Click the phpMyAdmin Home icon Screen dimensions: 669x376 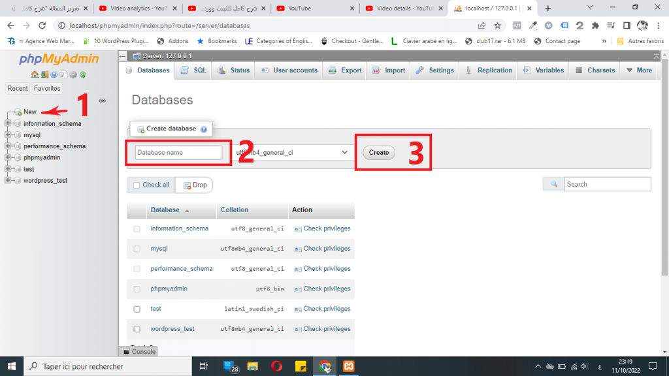(x=34, y=74)
